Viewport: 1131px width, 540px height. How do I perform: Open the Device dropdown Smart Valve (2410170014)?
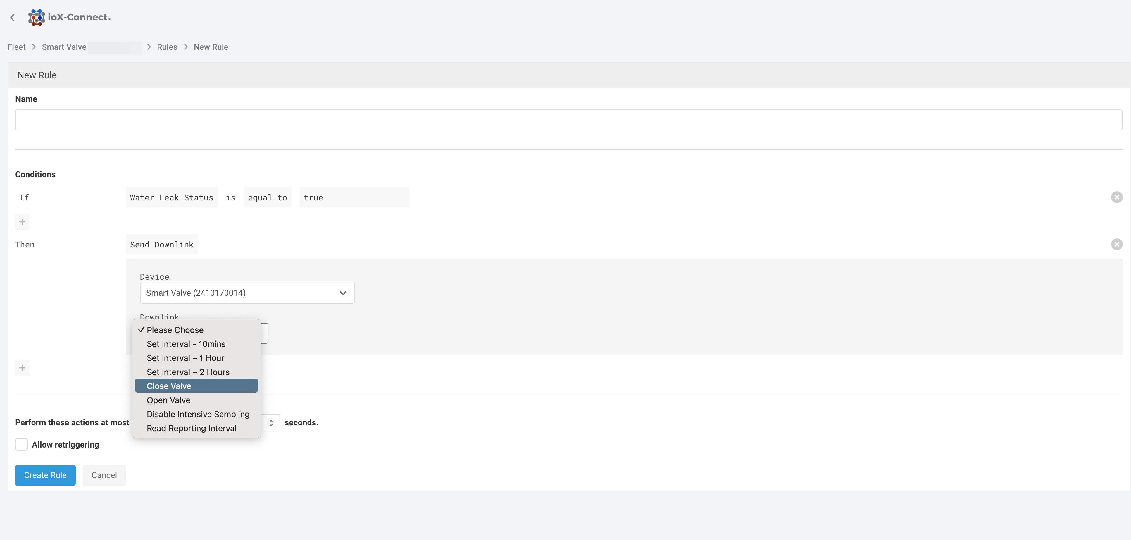(247, 293)
